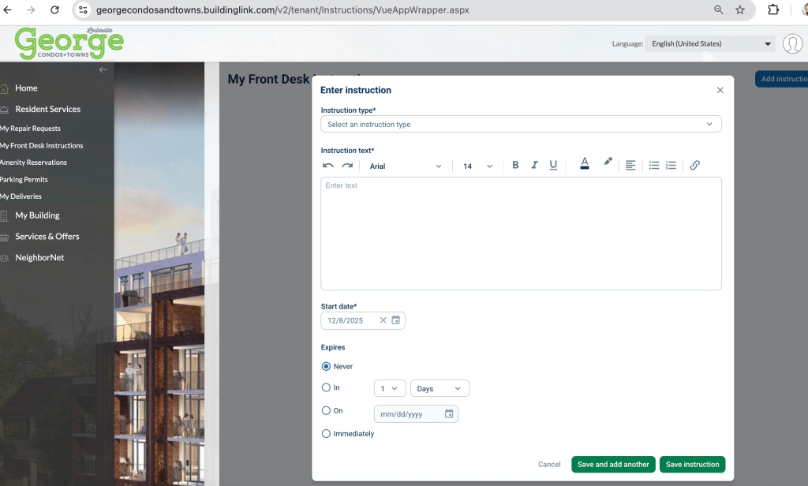Insert a hyperlink with link icon
Viewport: 808px width, 486px height.
pyautogui.click(x=694, y=166)
